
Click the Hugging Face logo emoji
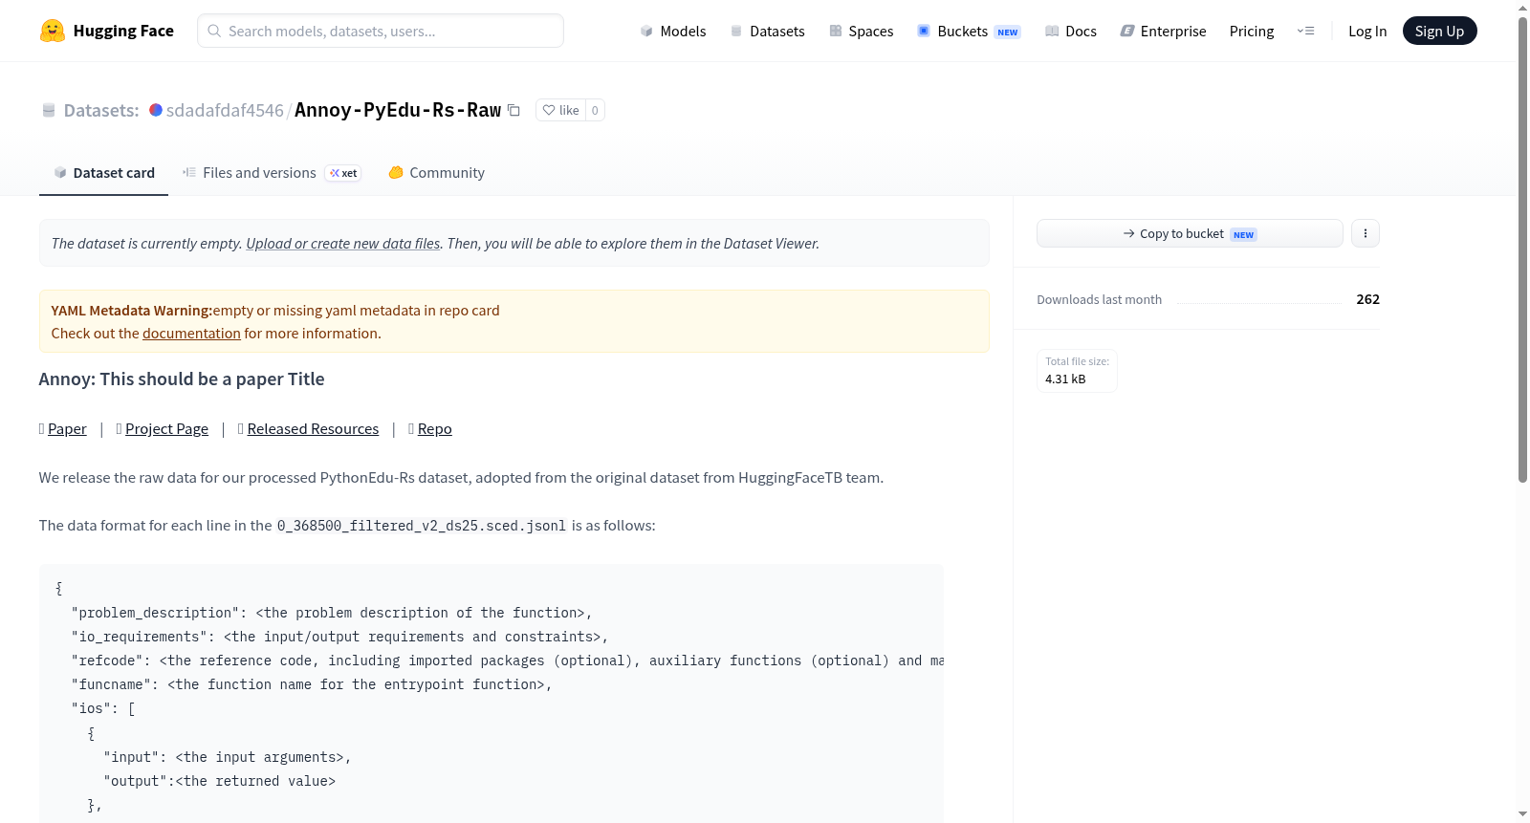pyautogui.click(x=53, y=31)
